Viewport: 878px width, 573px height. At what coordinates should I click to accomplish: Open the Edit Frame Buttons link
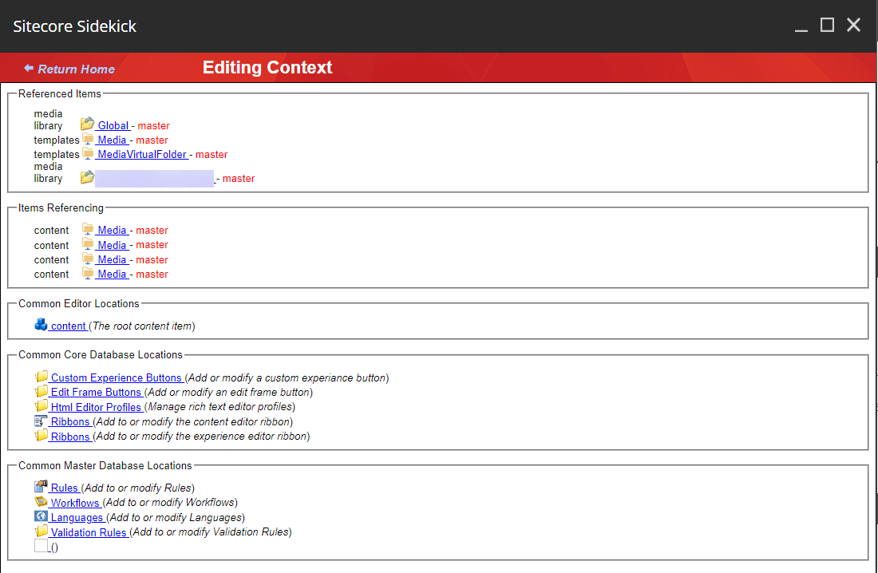pos(96,392)
